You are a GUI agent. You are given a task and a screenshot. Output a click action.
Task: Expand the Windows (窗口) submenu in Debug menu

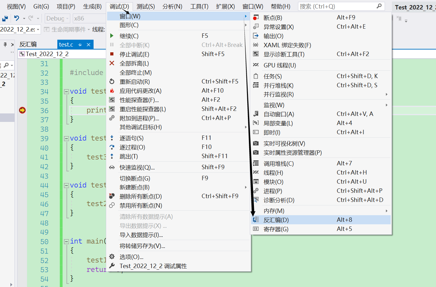tap(178, 16)
